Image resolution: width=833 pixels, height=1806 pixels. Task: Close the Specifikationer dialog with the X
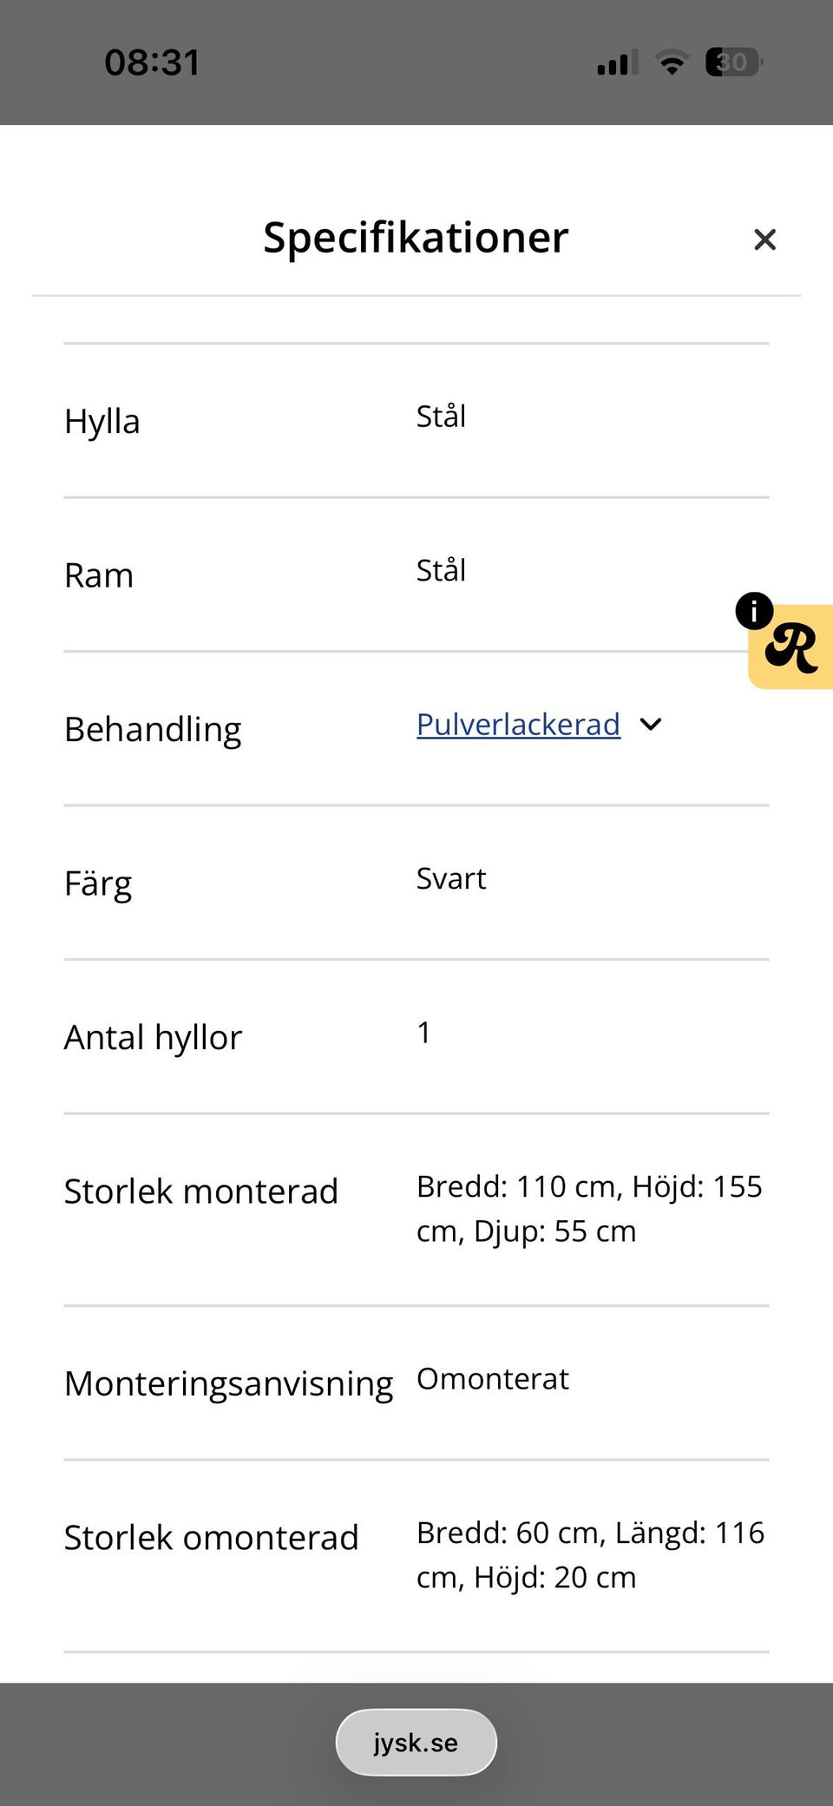(764, 240)
